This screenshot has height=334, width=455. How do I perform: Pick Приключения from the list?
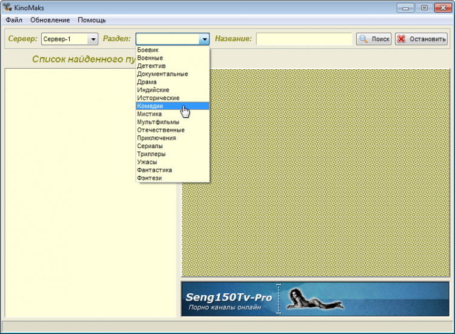pos(173,138)
